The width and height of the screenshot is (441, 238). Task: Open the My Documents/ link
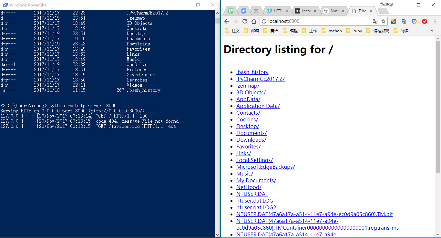pos(256,180)
